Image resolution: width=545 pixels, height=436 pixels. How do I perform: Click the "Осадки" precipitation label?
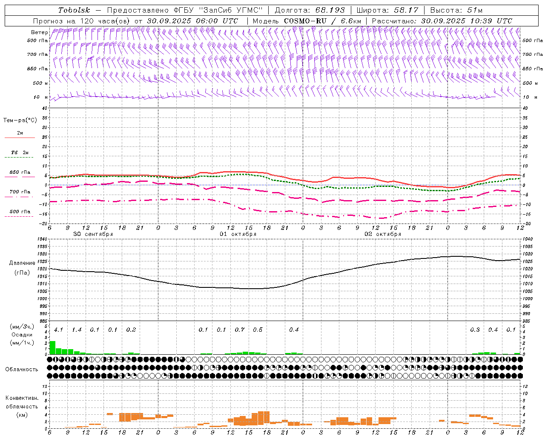click(x=22, y=335)
